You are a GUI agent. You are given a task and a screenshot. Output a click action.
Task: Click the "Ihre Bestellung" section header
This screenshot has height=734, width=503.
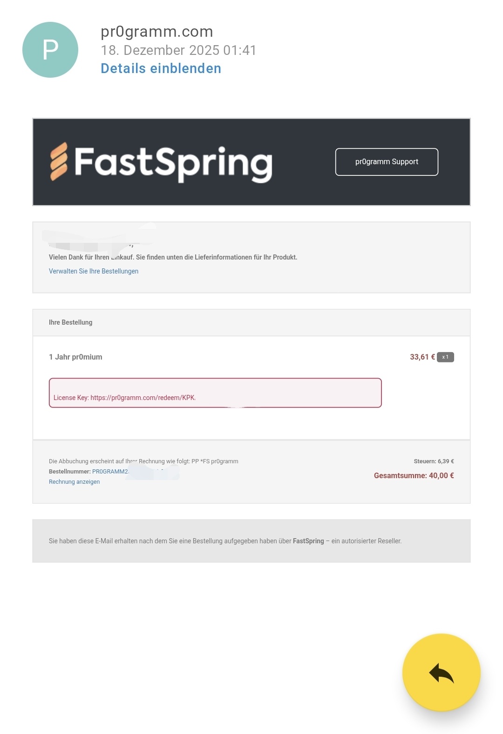point(71,322)
